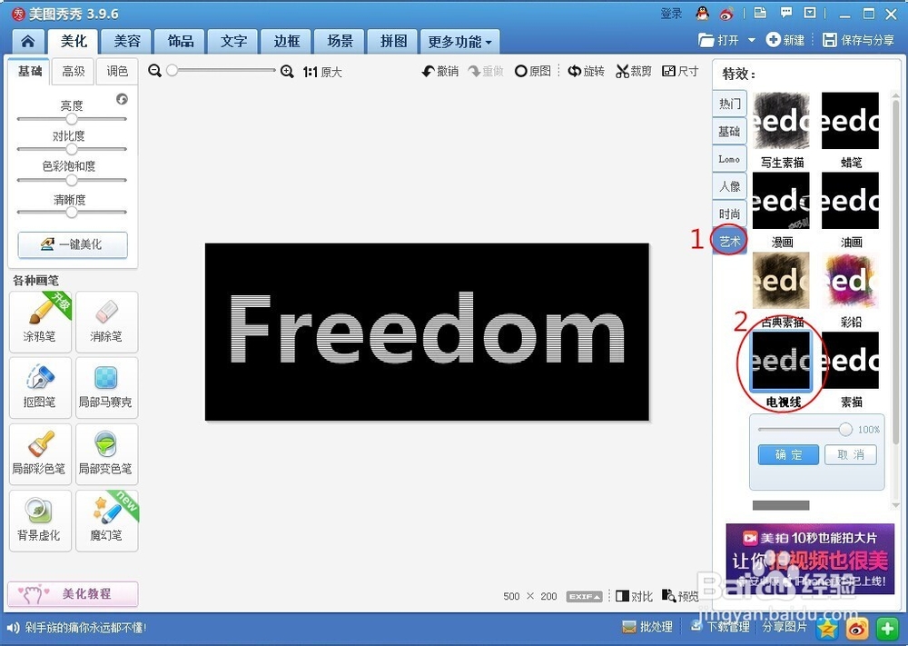Click 保存与分享 save button

(x=859, y=40)
